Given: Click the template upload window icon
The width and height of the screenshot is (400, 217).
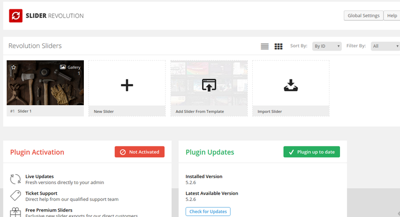Looking at the screenshot, I should pyautogui.click(x=209, y=85).
